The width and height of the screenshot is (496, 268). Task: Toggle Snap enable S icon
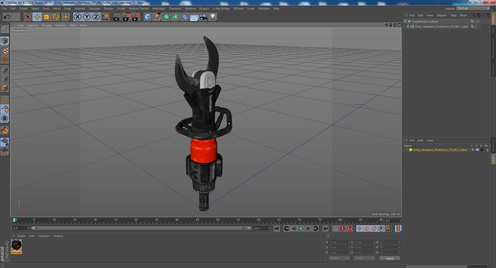5,118
